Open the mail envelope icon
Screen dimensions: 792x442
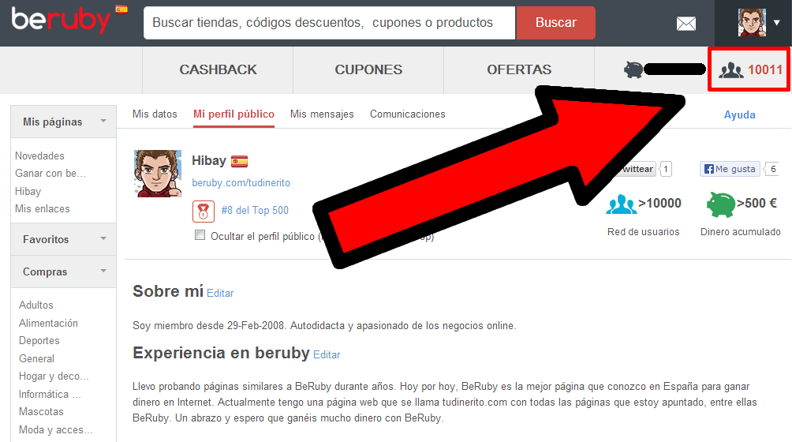[686, 23]
